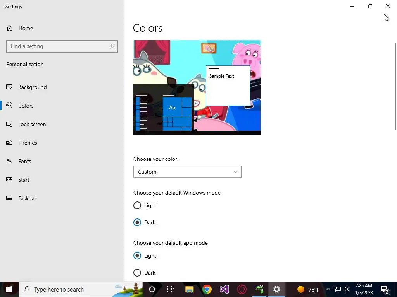
Task: Click the Sample Text preview window
Action: [228, 85]
